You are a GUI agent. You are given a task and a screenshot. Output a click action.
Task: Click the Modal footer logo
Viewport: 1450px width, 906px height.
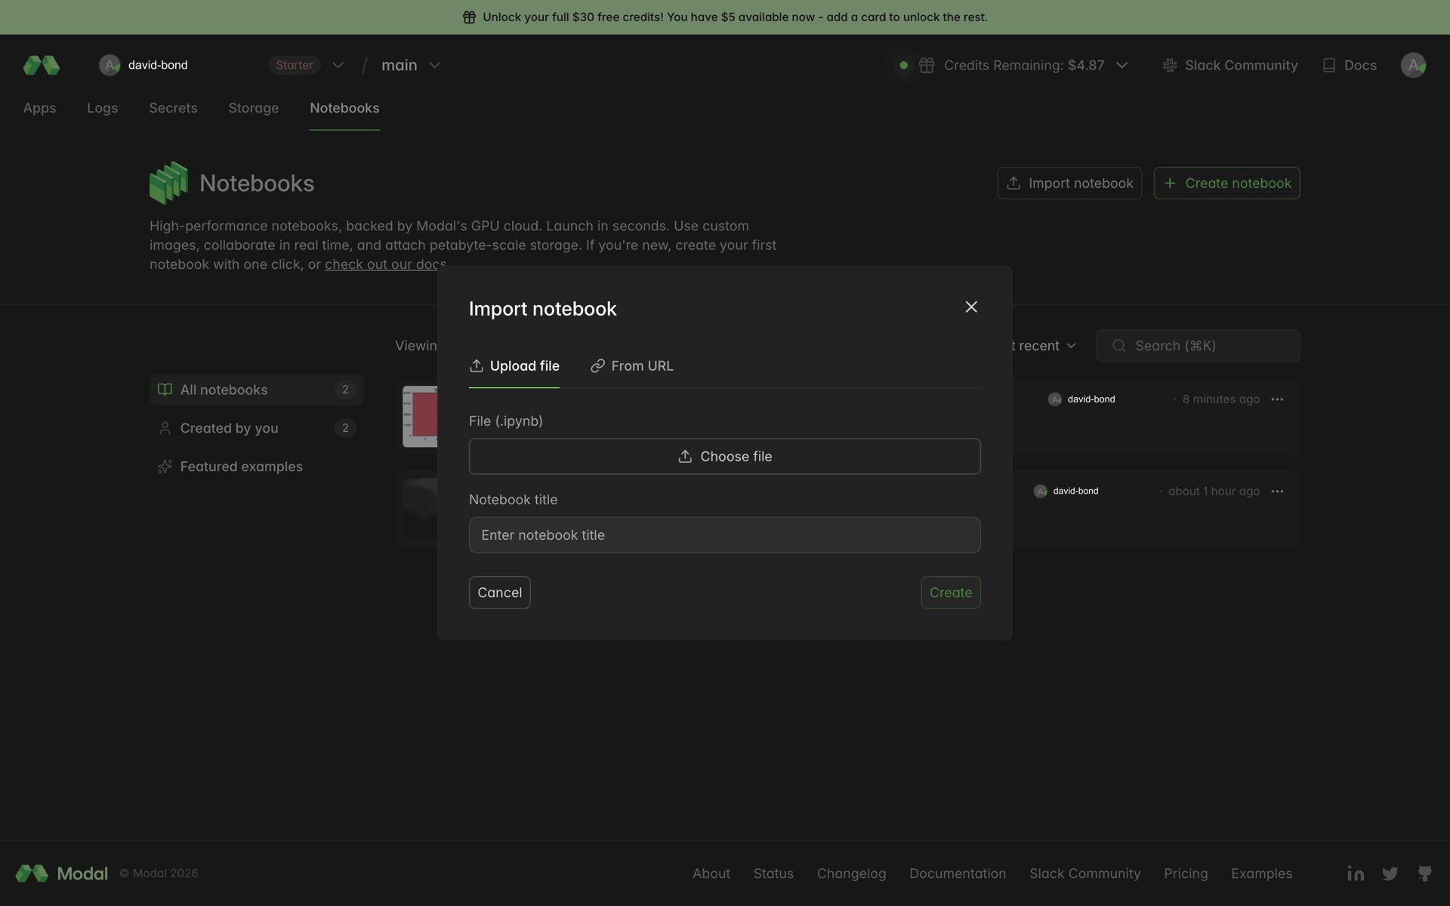pos(62,874)
